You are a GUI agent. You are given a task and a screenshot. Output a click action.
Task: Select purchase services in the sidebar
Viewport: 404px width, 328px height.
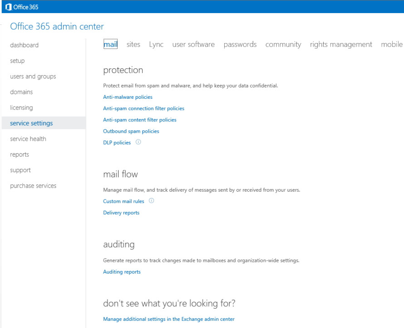33,186
